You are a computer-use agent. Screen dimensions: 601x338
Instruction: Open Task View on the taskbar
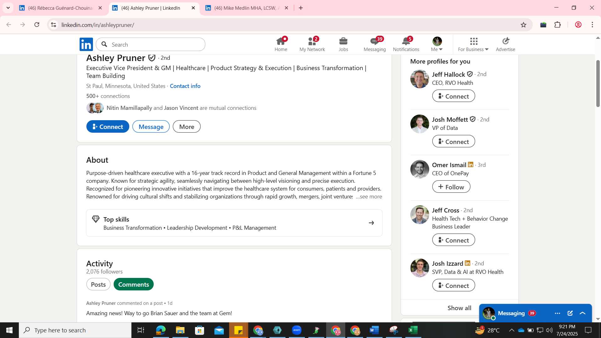pyautogui.click(x=141, y=330)
